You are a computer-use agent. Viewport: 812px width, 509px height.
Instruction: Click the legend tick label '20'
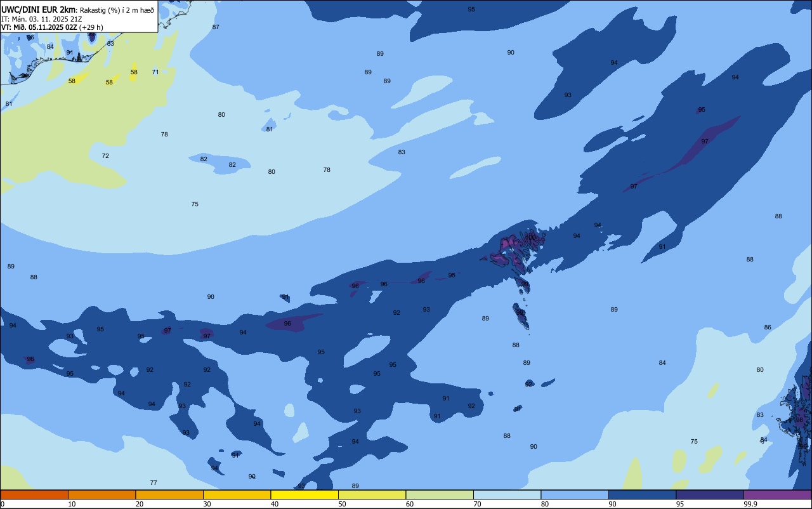point(140,504)
